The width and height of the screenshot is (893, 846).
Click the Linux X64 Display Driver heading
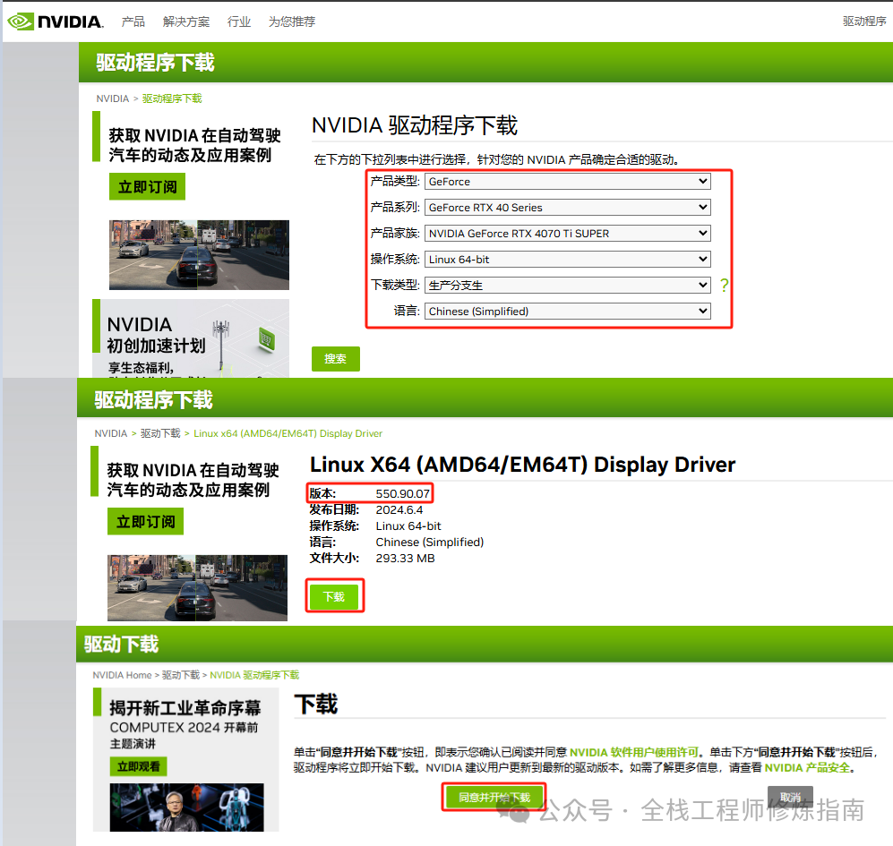point(522,465)
